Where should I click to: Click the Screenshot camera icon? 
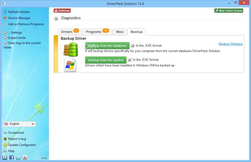5,133
